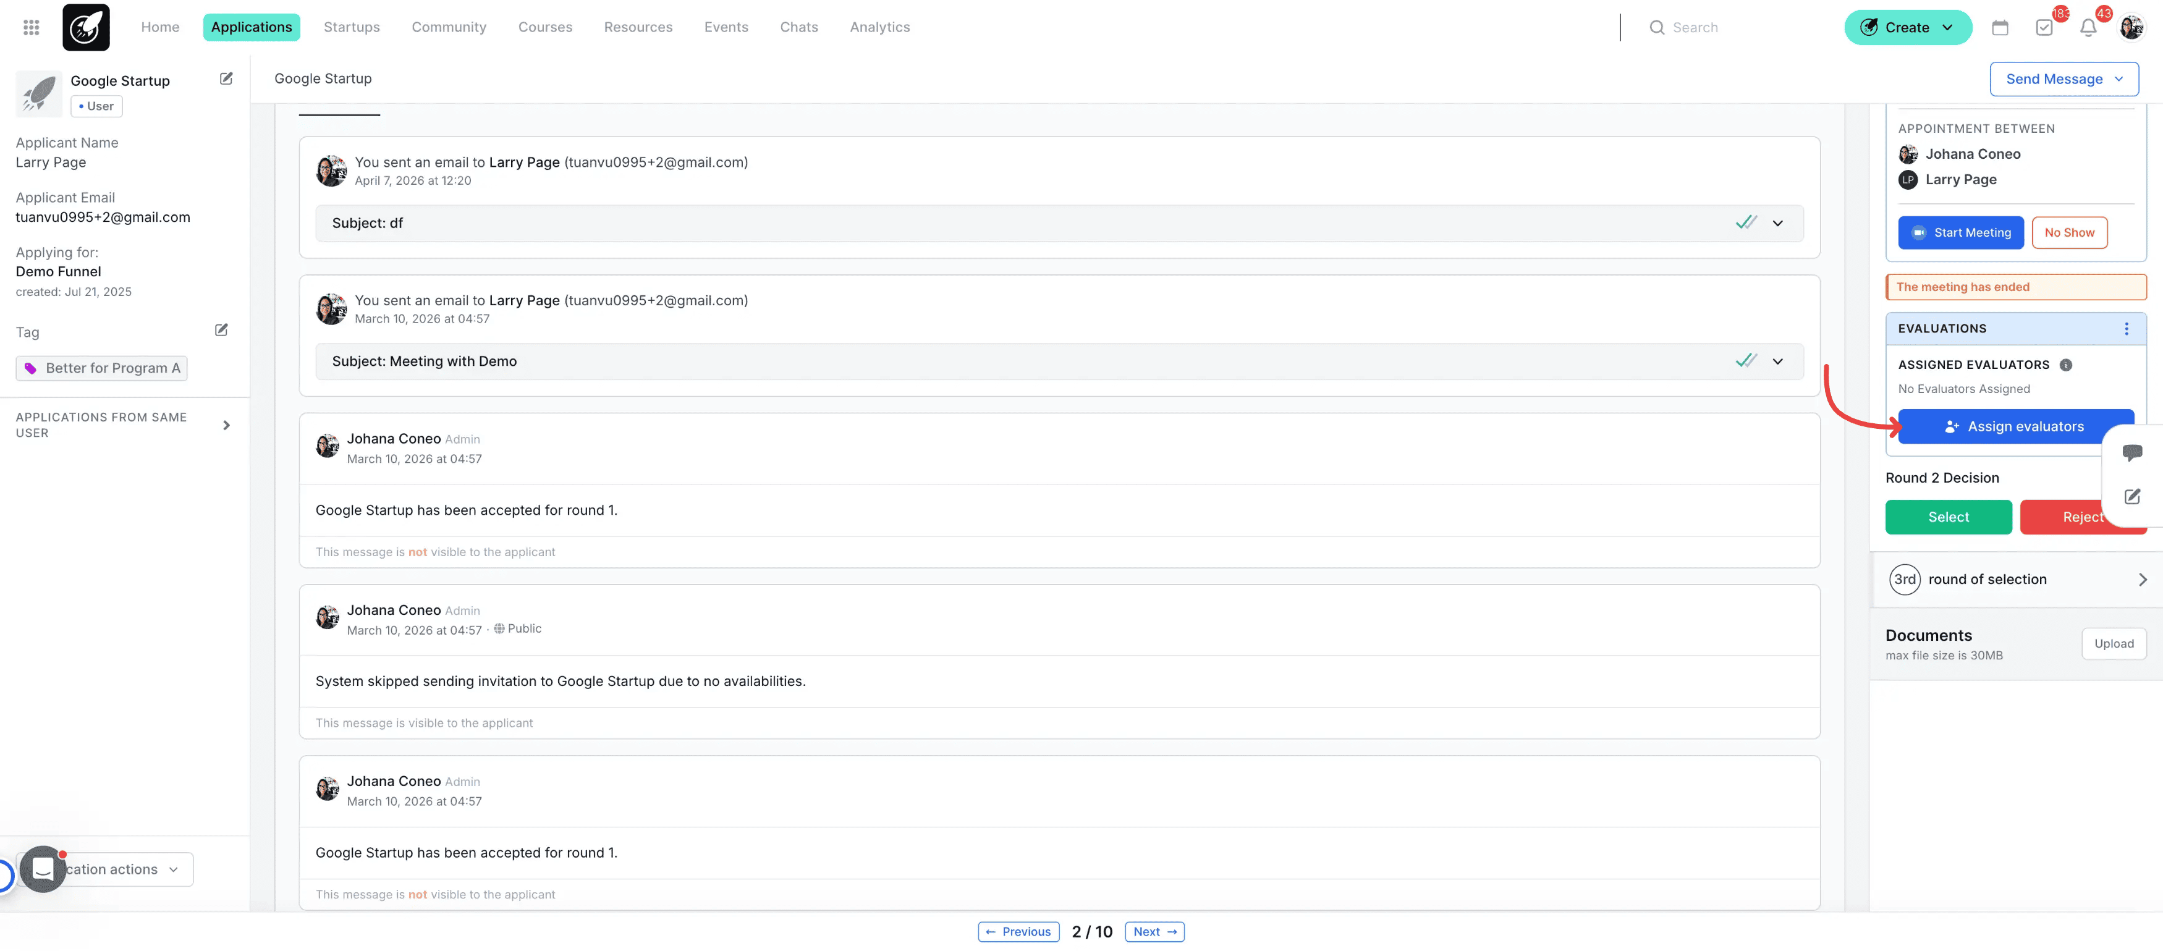Open the user profile avatar
This screenshot has height=951, width=2163.
coord(2131,28)
